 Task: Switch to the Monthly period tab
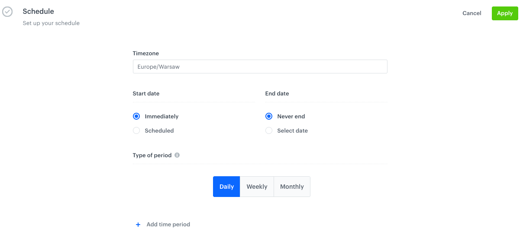pyautogui.click(x=292, y=187)
